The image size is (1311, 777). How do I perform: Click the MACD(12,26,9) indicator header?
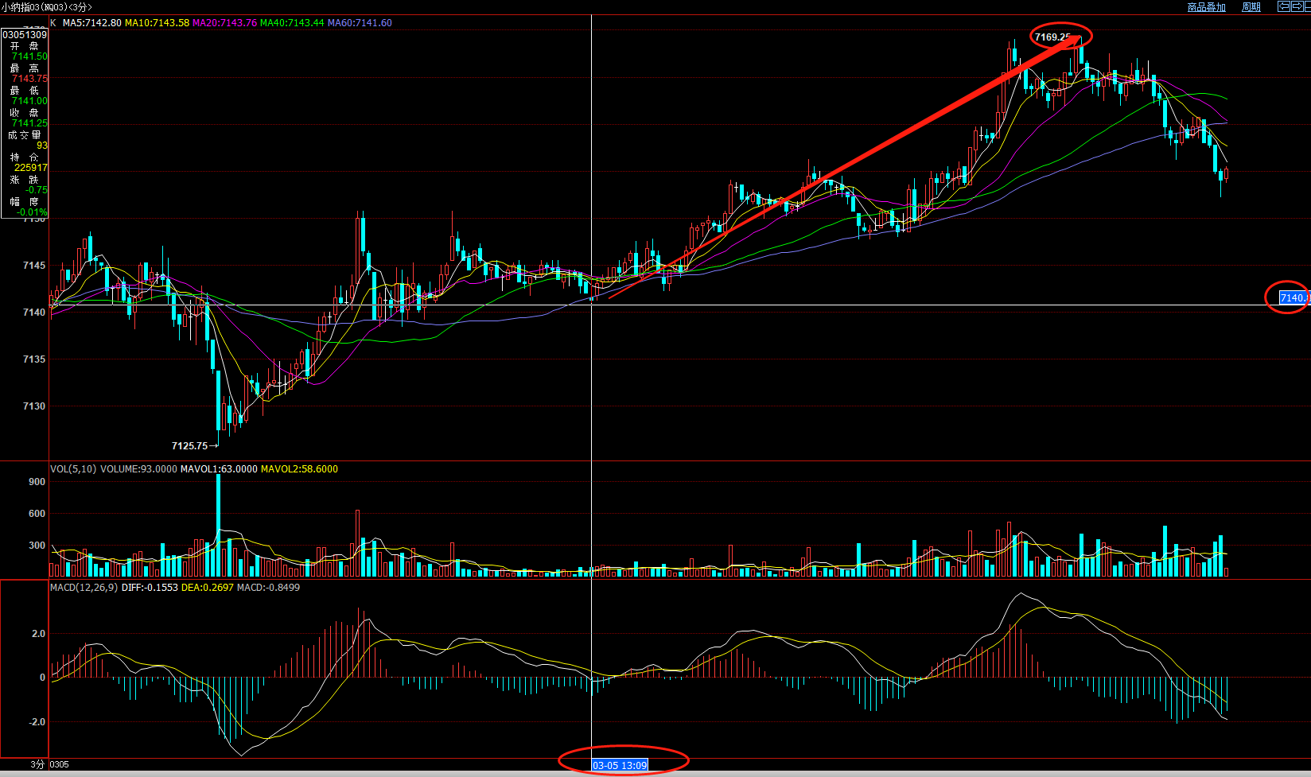(x=84, y=588)
